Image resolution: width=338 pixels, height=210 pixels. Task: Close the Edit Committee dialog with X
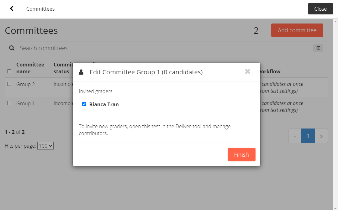(x=247, y=71)
